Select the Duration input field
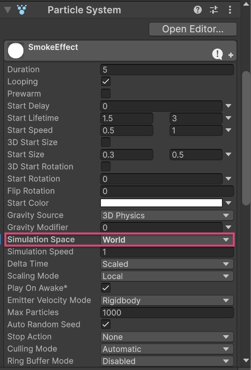 (x=167, y=69)
